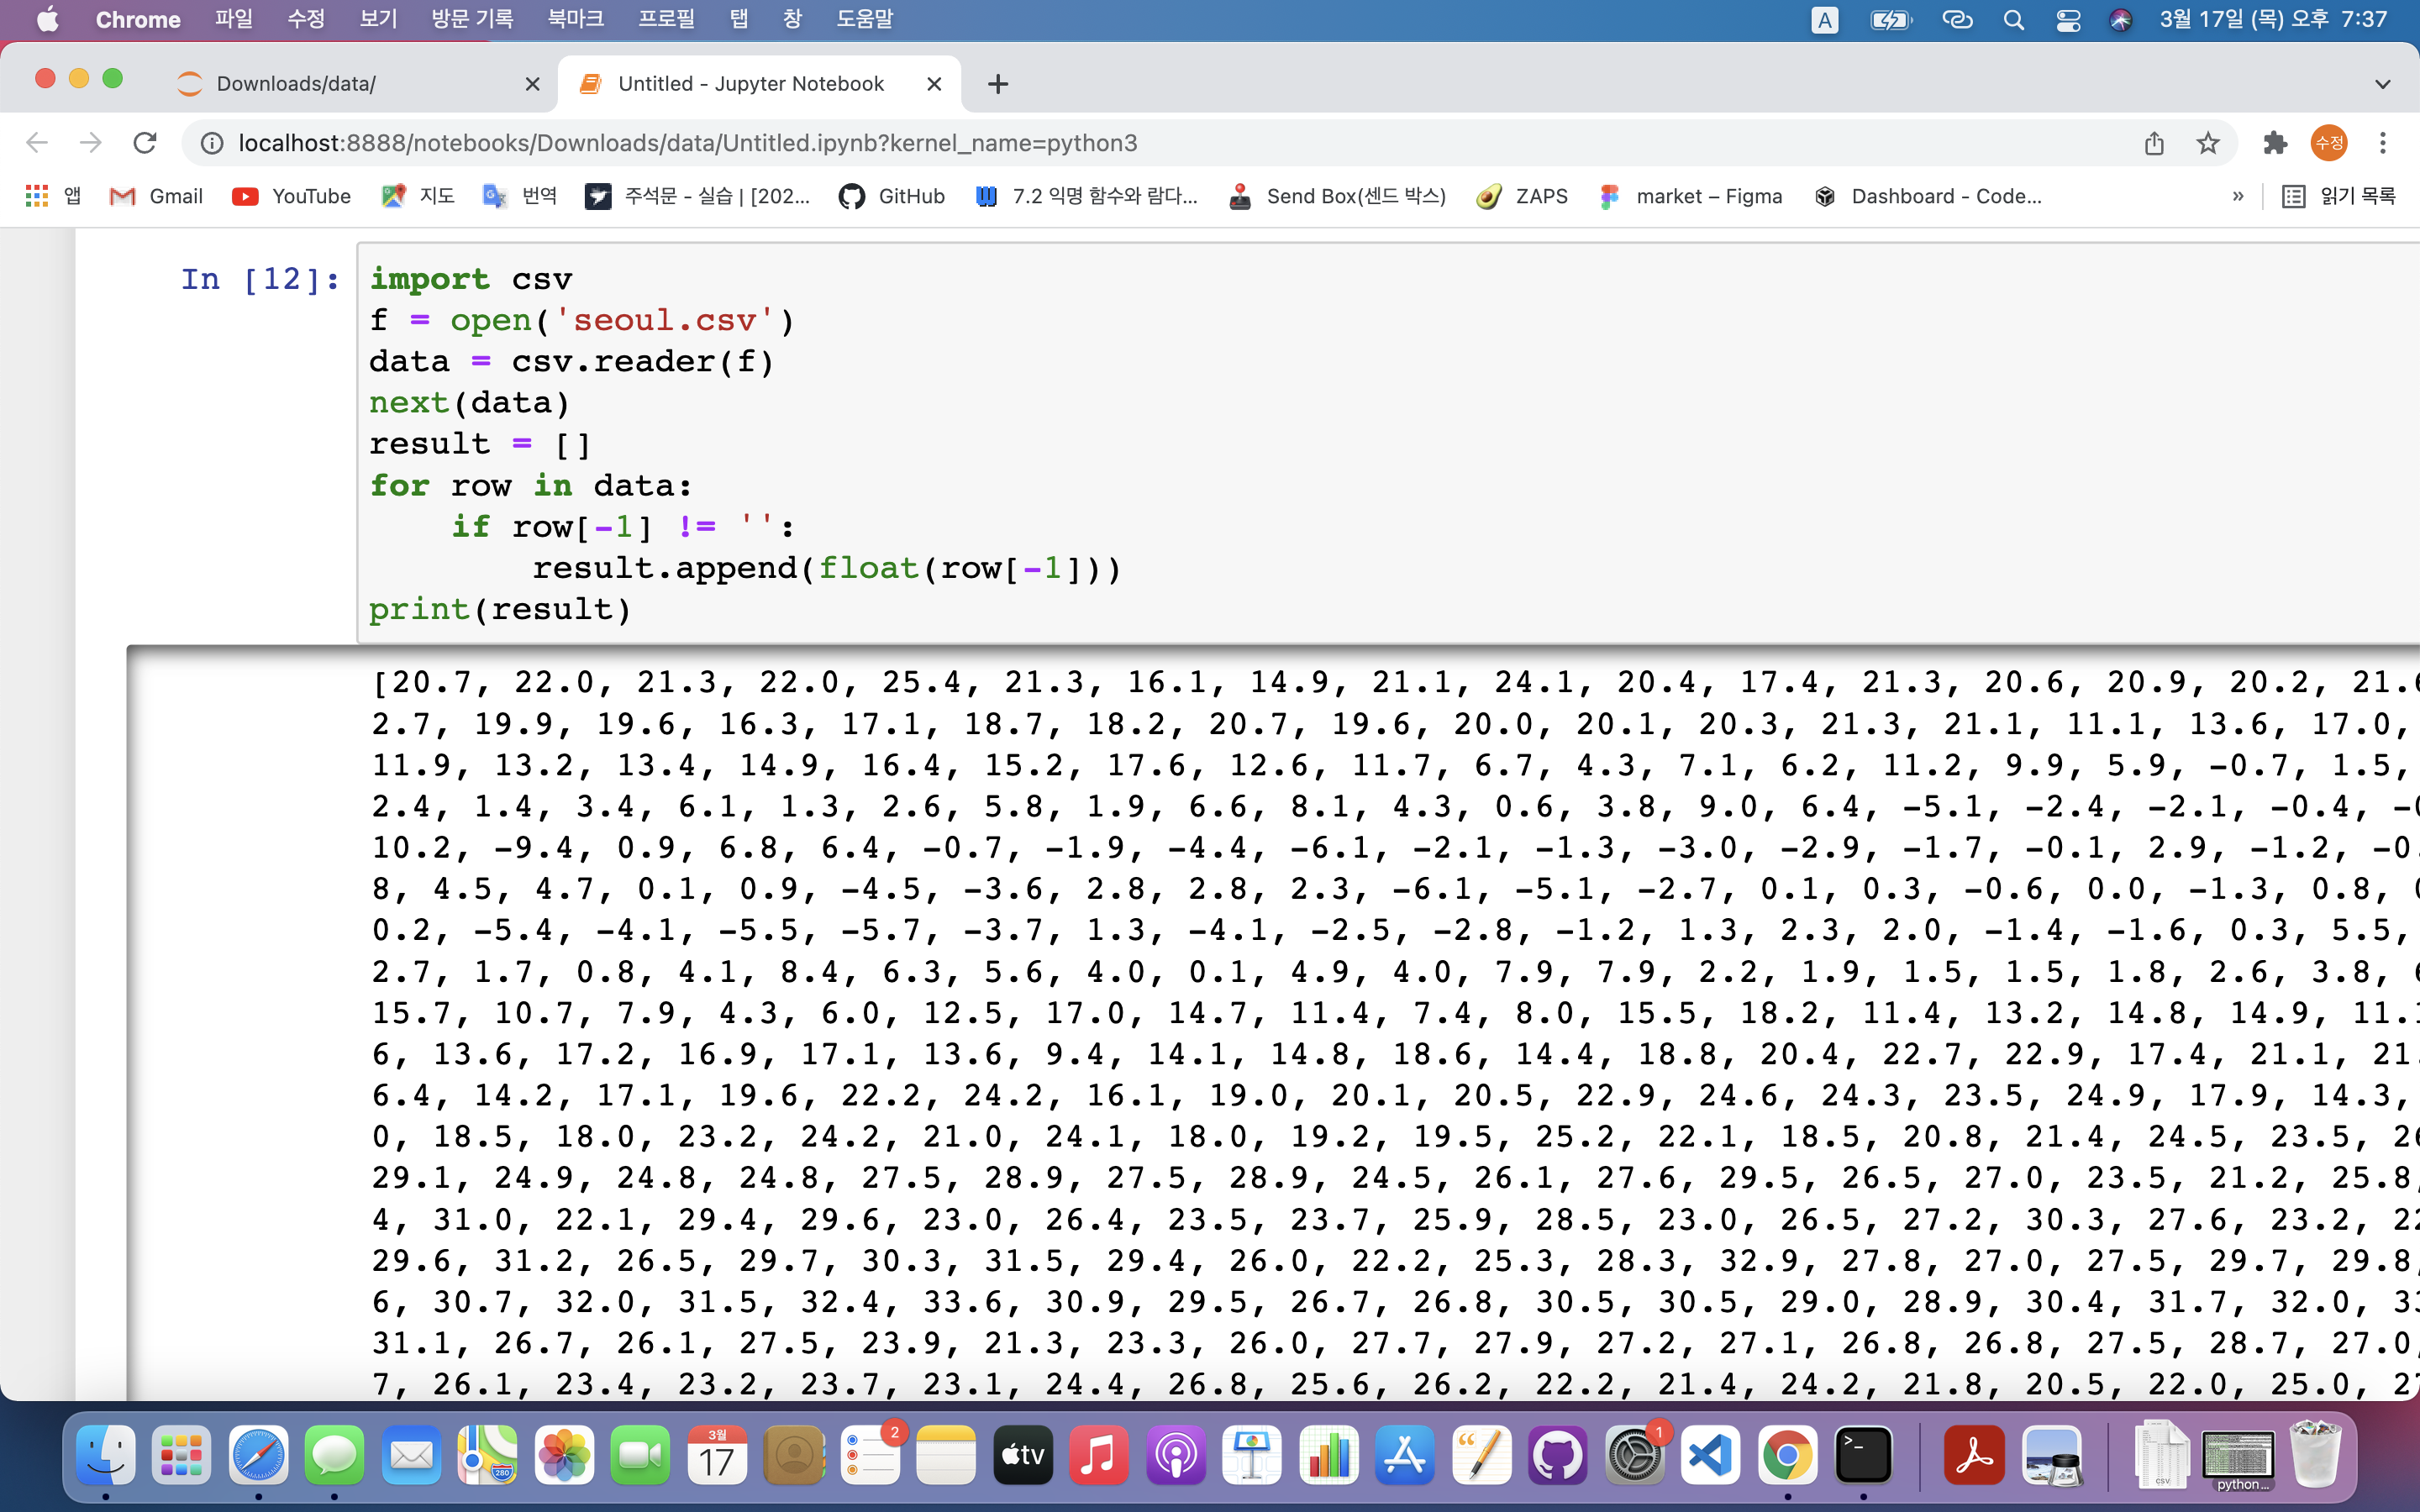View site information icon in address bar
This screenshot has height=1512, width=2420.
tap(212, 143)
